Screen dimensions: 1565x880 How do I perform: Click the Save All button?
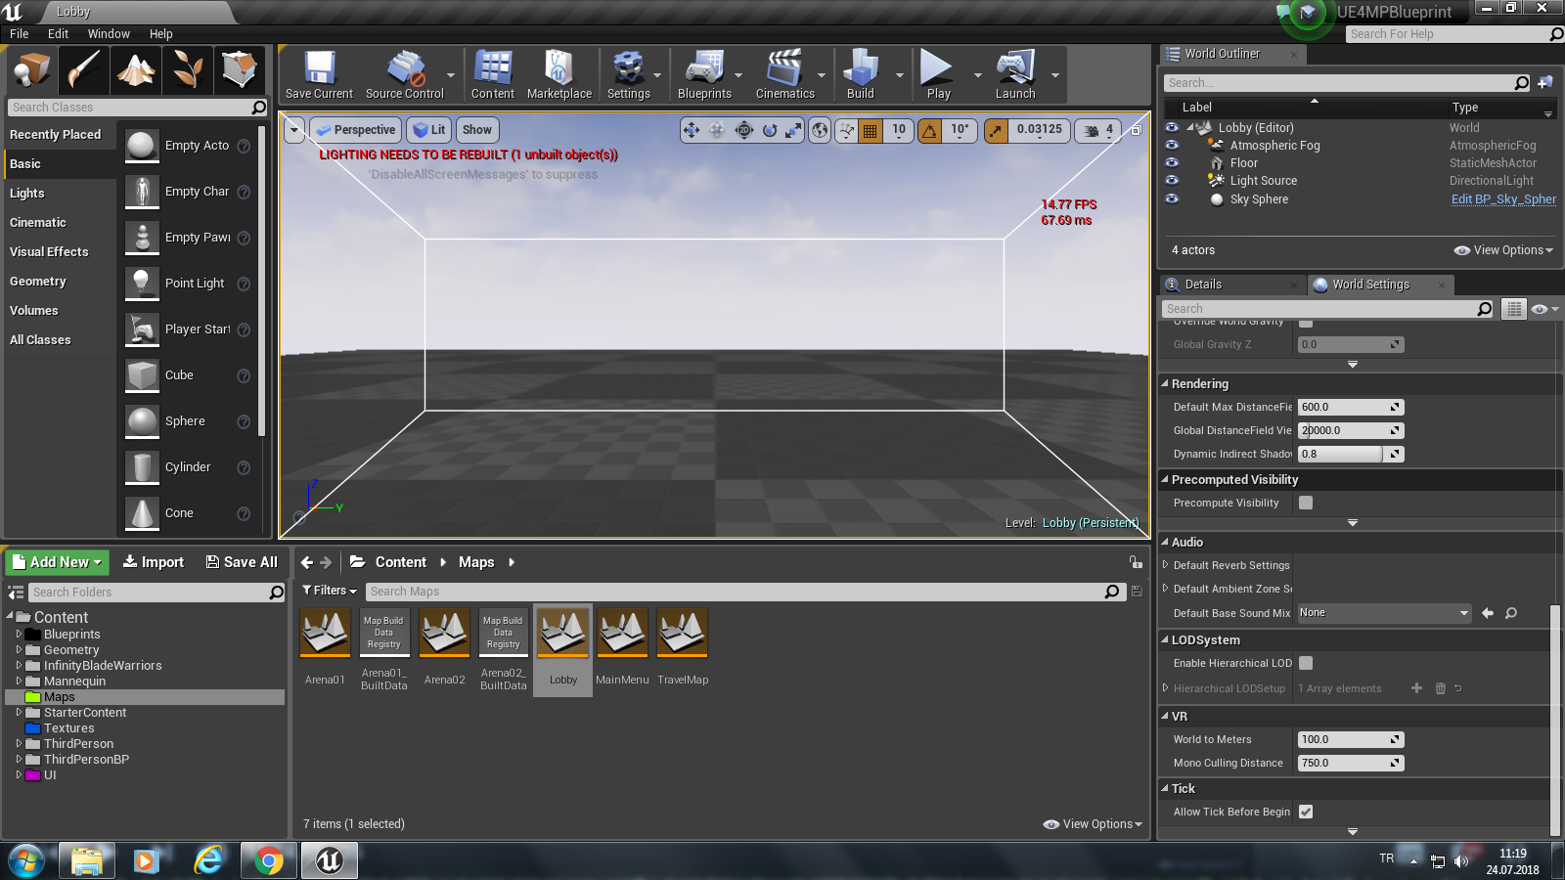(242, 562)
